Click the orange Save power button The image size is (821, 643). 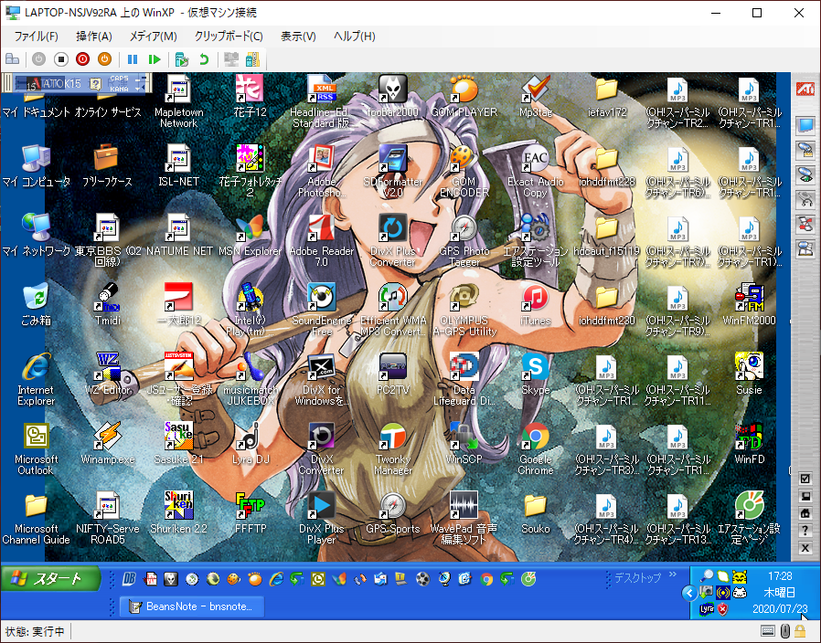(105, 59)
